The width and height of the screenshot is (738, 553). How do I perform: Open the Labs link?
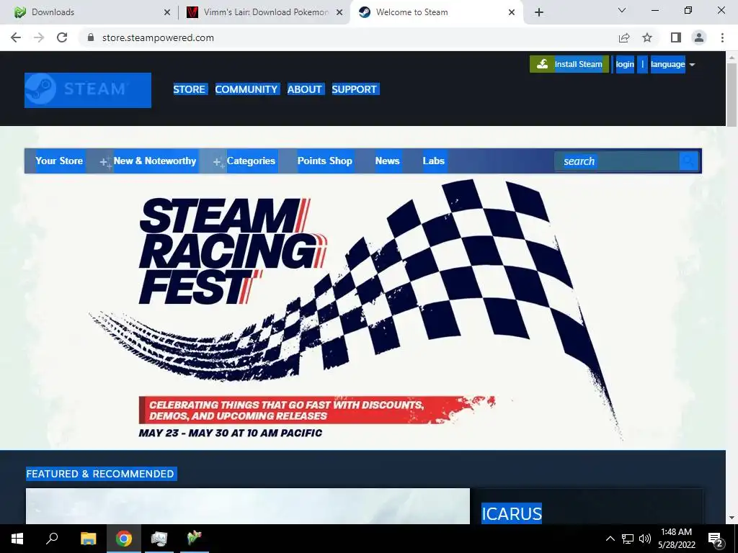(433, 161)
